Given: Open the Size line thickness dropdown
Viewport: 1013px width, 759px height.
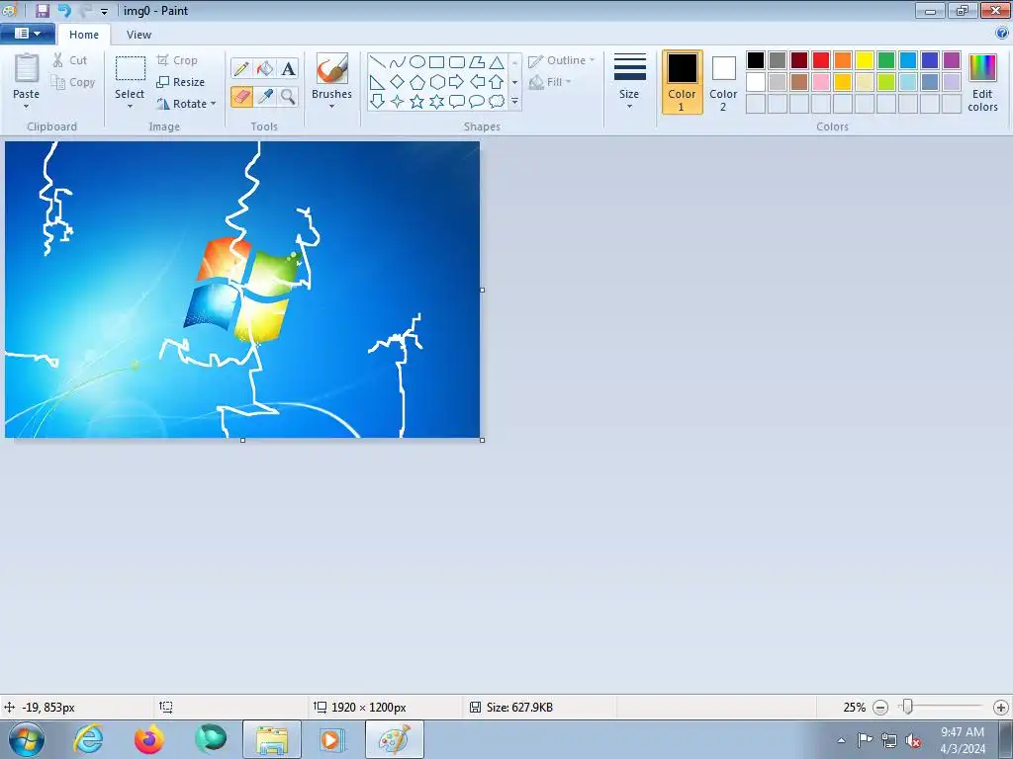Looking at the screenshot, I should (629, 81).
